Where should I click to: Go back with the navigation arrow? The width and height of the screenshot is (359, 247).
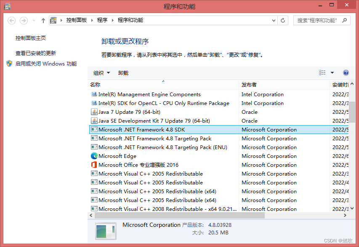point(12,21)
